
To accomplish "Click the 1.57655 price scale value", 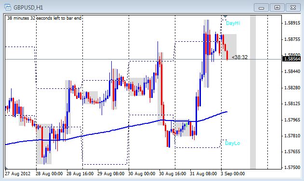I will [292, 151].
